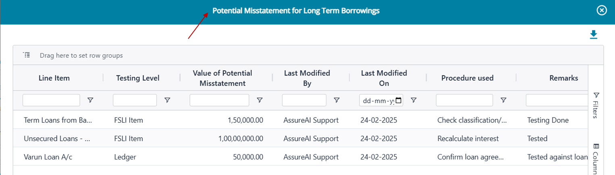Close the Potential Misstatement dialog
Screen dimensions: 615x175
(x=601, y=10)
